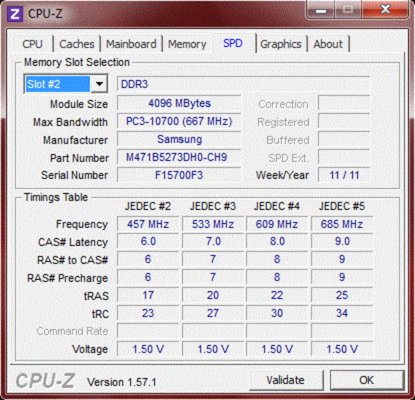
Task: Click tRAS value 22
Action: 277,295
